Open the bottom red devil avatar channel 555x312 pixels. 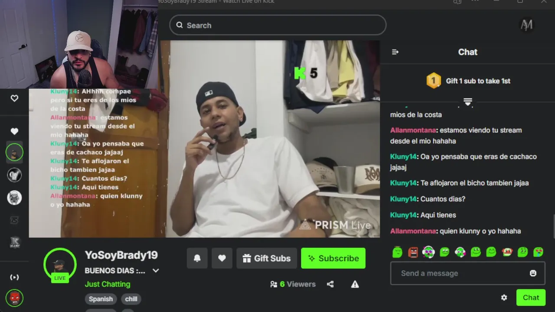click(14, 298)
